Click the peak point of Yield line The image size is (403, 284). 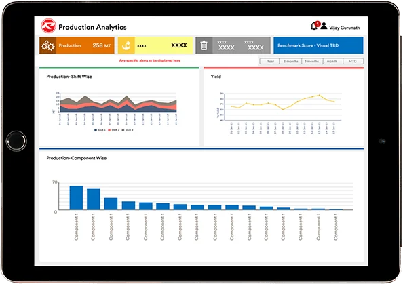tap(320, 96)
